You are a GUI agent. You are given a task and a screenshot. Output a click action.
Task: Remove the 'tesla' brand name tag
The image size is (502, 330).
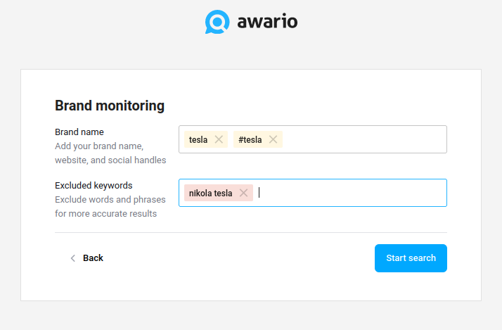(219, 139)
